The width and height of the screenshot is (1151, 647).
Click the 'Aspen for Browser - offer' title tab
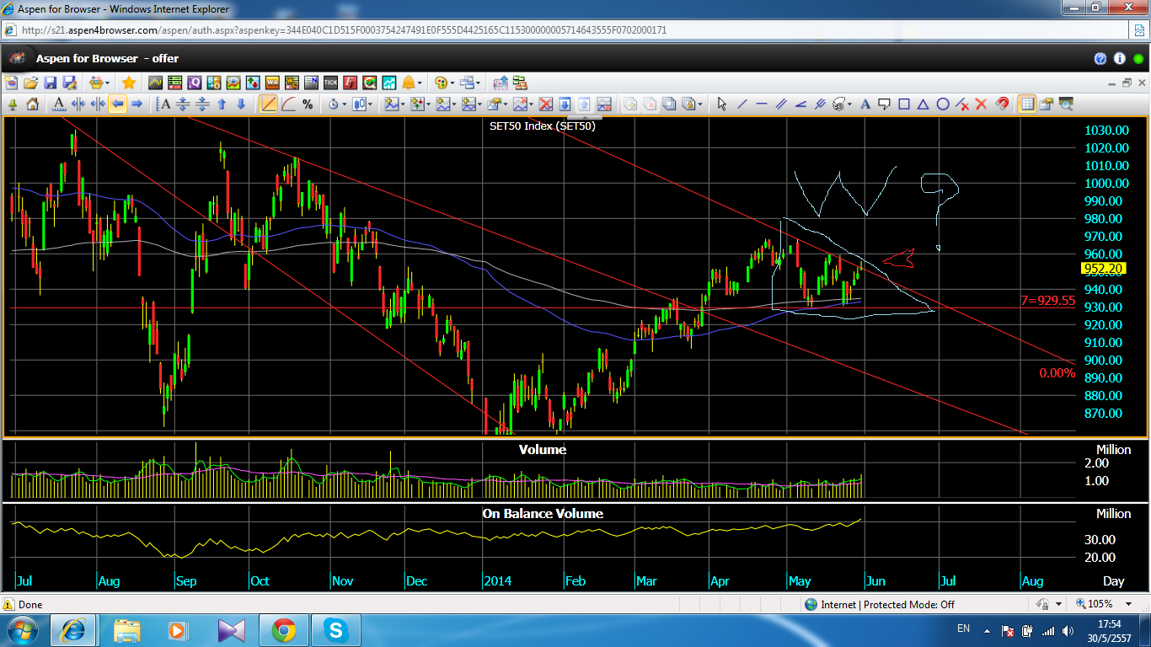click(x=107, y=58)
